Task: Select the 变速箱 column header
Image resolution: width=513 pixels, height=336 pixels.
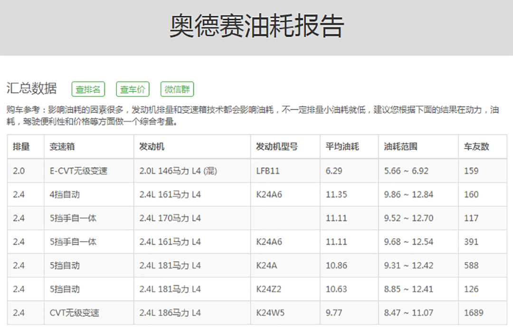Action: pos(62,147)
